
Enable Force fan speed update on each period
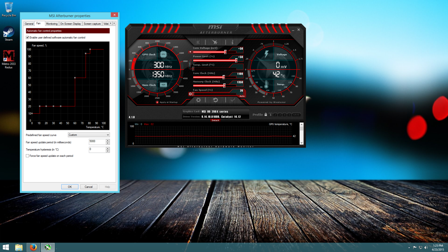tap(27, 156)
